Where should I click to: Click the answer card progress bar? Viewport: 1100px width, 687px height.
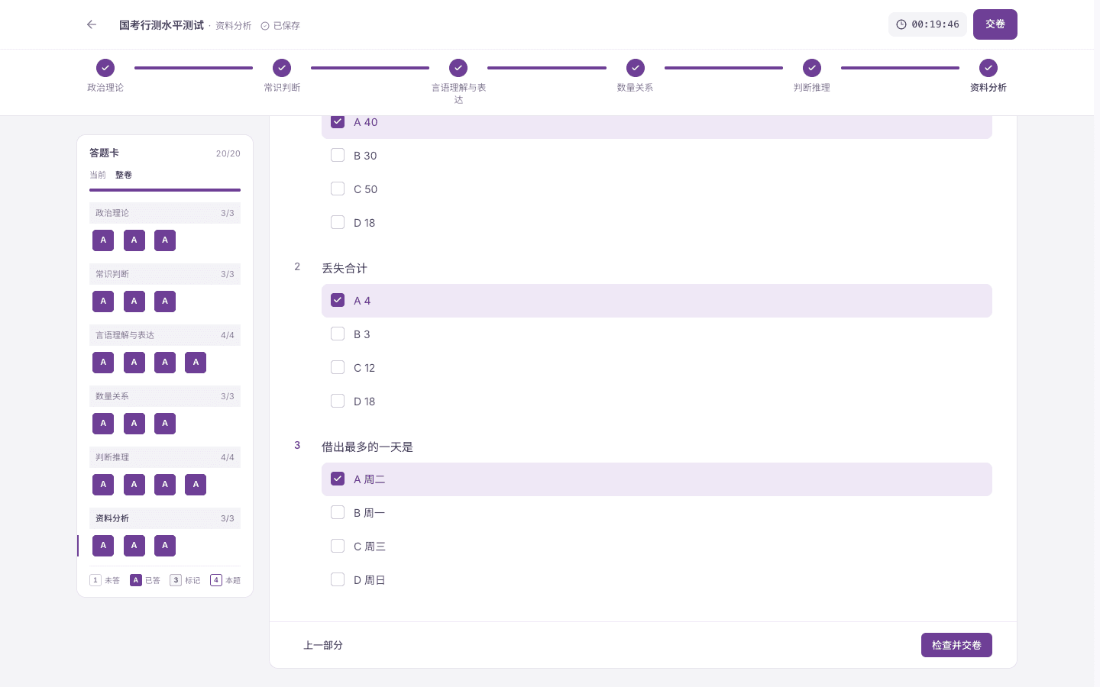(165, 190)
